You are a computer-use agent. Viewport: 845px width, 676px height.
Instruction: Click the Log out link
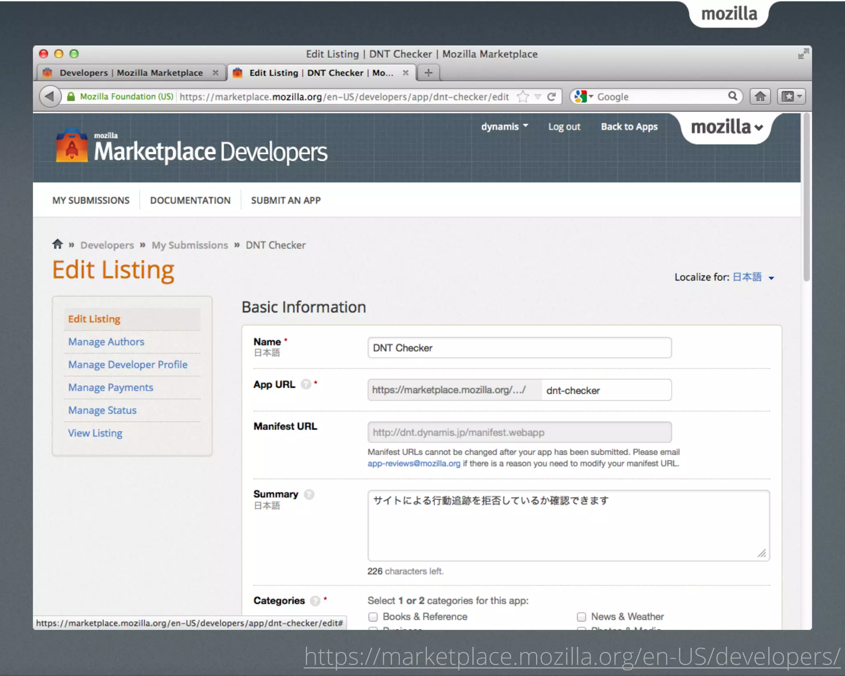pos(564,126)
